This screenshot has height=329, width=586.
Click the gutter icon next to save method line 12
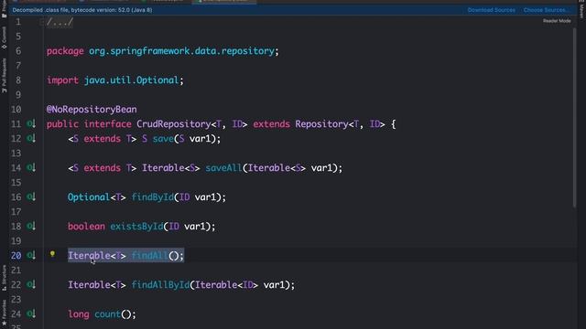[31, 138]
